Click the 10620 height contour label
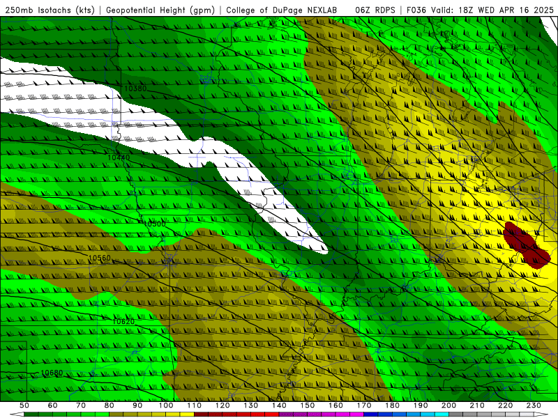Viewport: 558px width, 418px height. click(123, 322)
